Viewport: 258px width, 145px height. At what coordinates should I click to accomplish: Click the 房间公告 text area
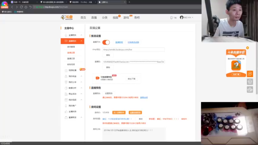pyautogui.click(x=134, y=134)
